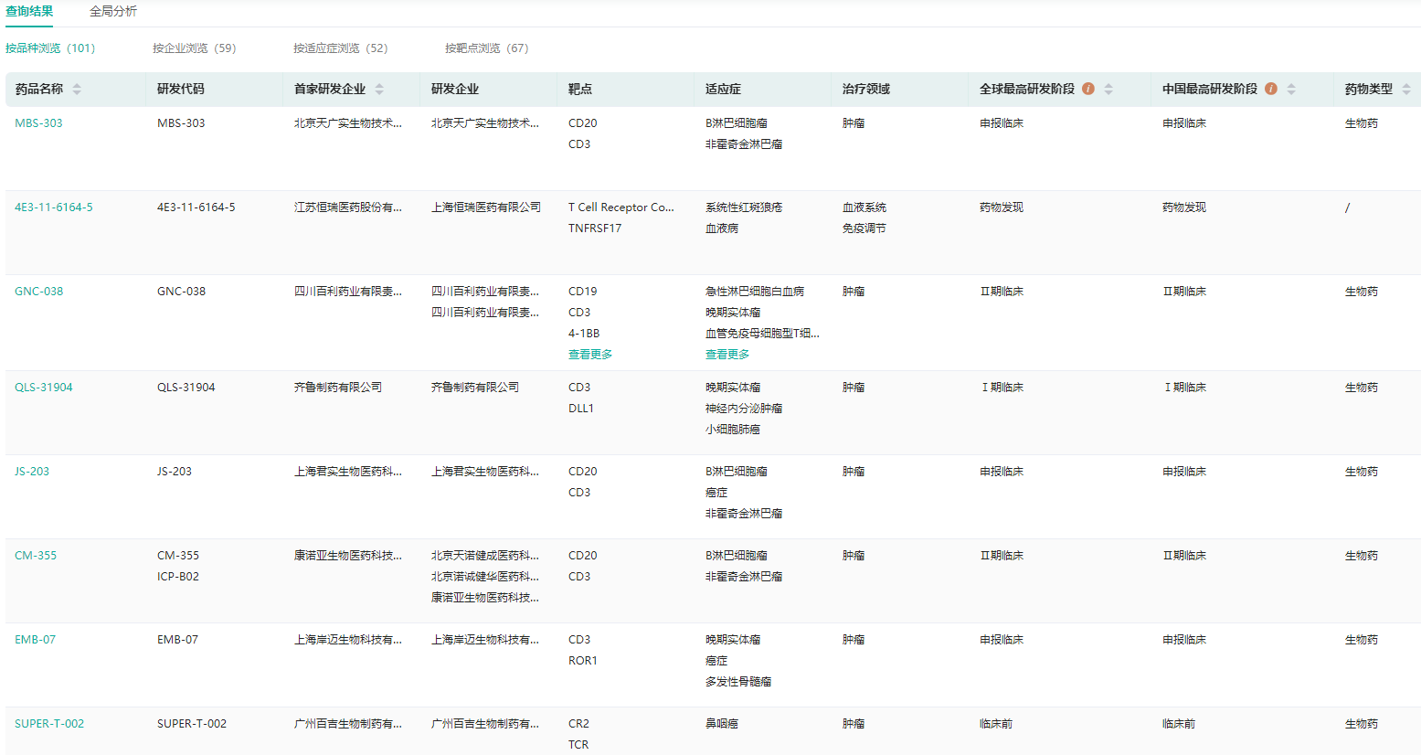Select 查询结果 tab
The image size is (1421, 755).
pos(29,12)
